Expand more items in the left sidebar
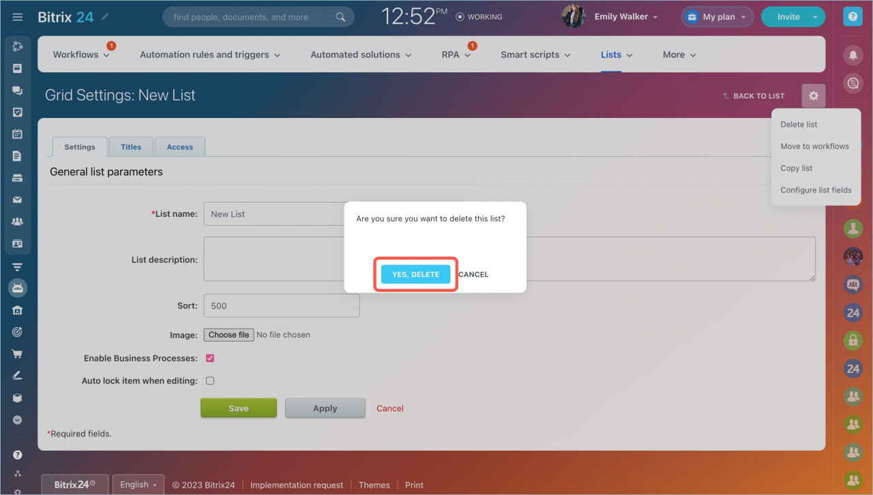 [x=18, y=420]
